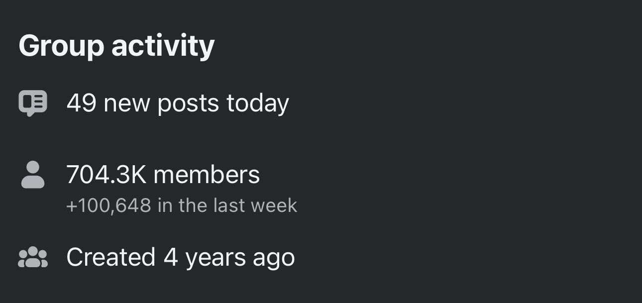The width and height of the screenshot is (642, 303).
Task: Click the three-people group created icon
Action: tap(33, 257)
